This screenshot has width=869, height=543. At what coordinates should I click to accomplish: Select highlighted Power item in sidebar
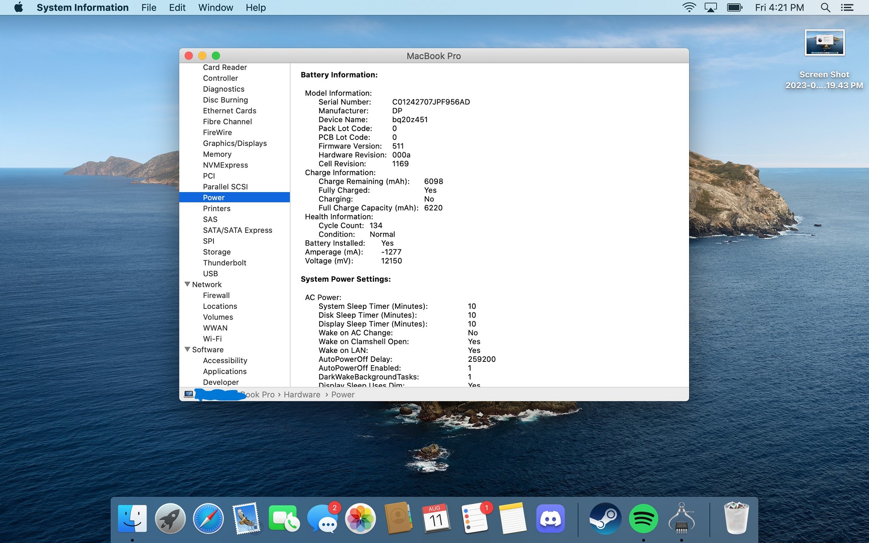pos(235,197)
